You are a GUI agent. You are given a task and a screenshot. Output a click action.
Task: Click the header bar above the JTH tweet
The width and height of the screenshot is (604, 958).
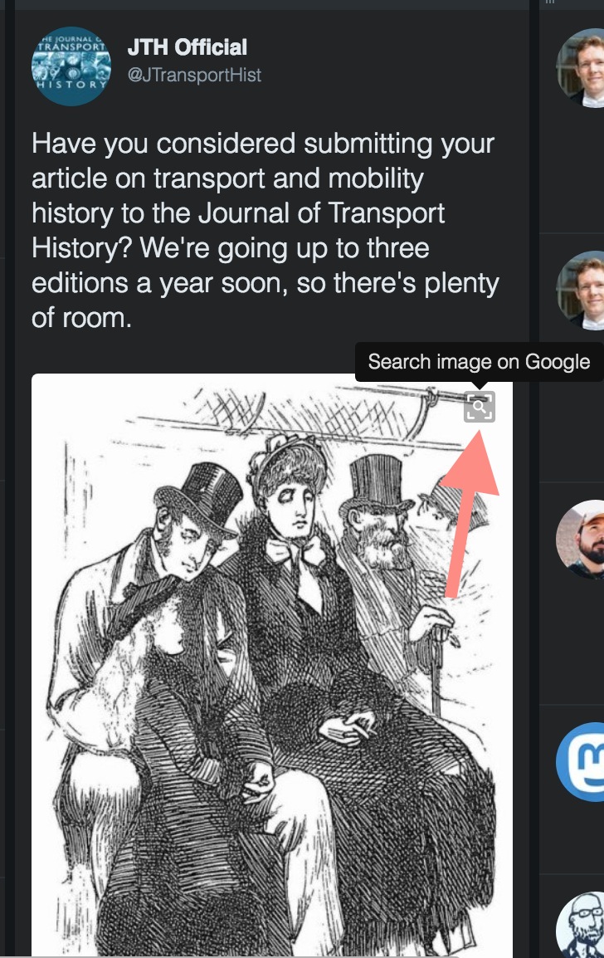point(272,4)
